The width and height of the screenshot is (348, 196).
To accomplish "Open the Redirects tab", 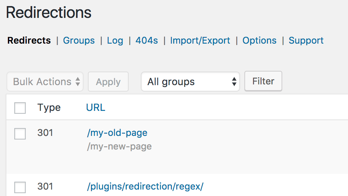I will (29, 40).
